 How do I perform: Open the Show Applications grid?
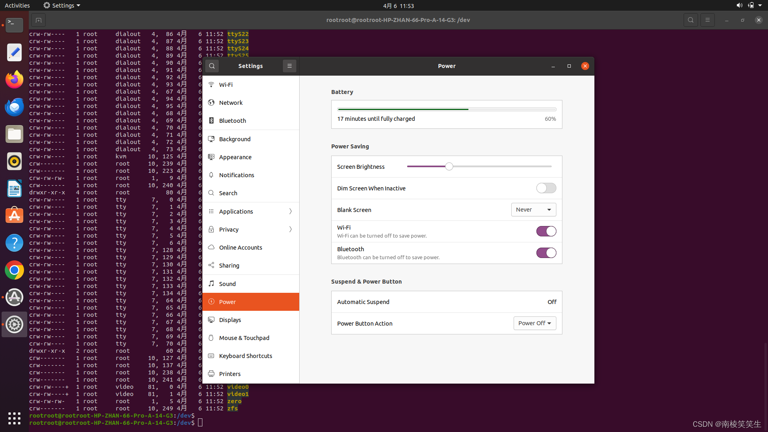[14, 418]
